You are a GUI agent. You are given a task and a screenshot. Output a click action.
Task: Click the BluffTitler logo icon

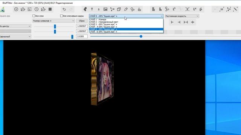[2, 9]
